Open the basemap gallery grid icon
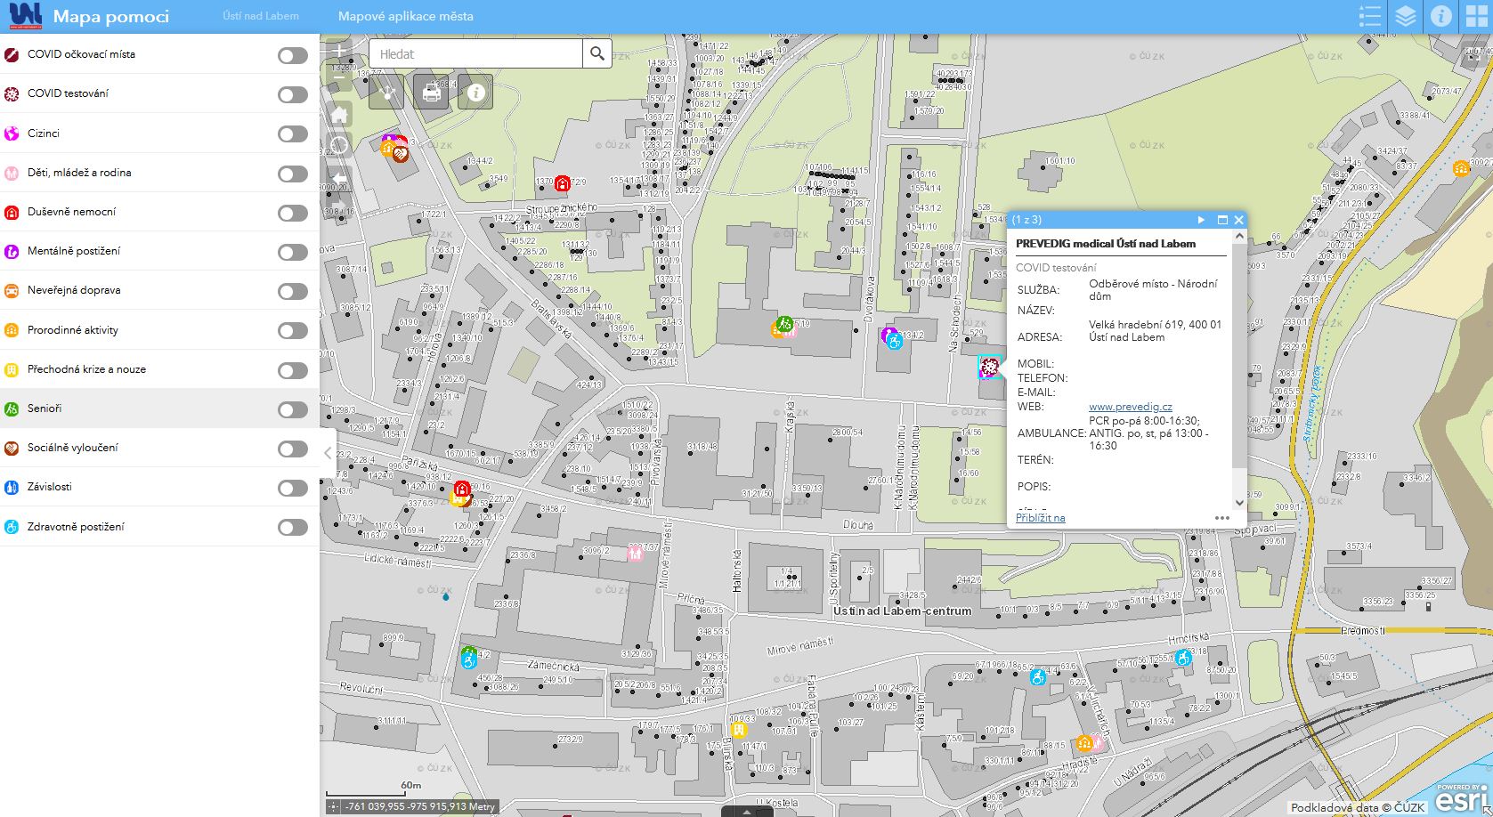Screen dimensions: 1493x817 (1476, 17)
